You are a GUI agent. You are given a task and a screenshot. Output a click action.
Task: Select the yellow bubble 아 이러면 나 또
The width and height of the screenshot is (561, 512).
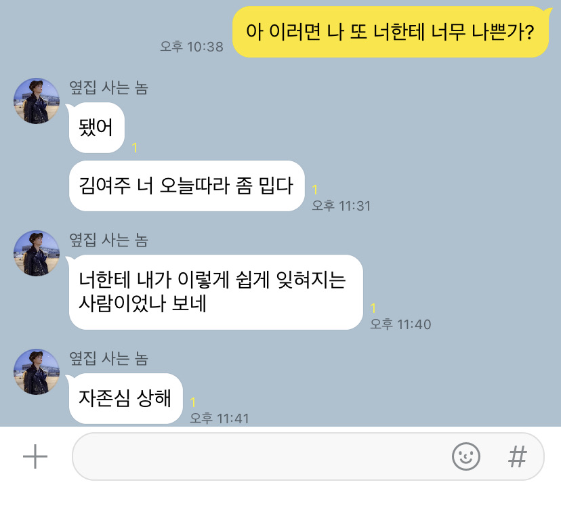(390, 32)
